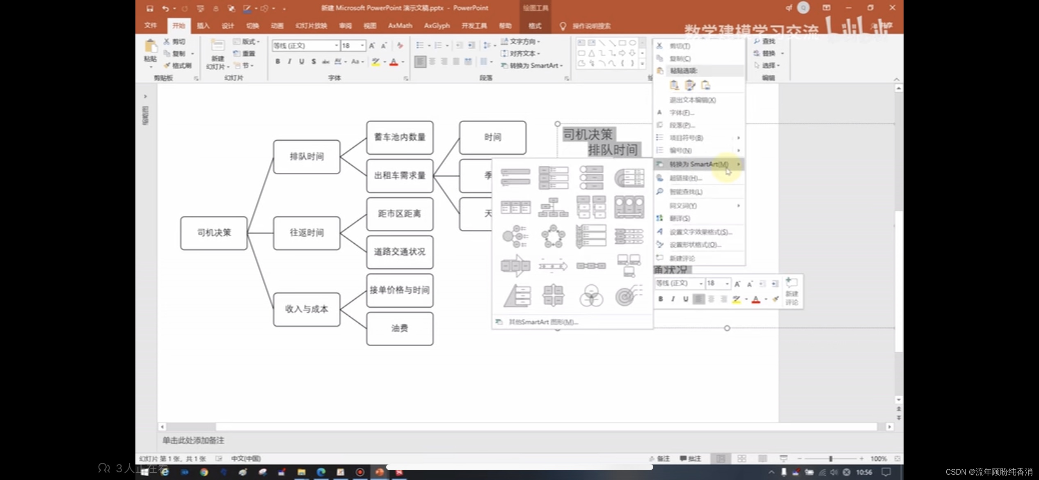Screen dimensions: 1039x480
Task: Save the presentation from the quick access toolbar
Action: (x=150, y=8)
